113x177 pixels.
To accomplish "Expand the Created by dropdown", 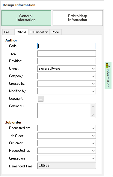I will [93, 84].
